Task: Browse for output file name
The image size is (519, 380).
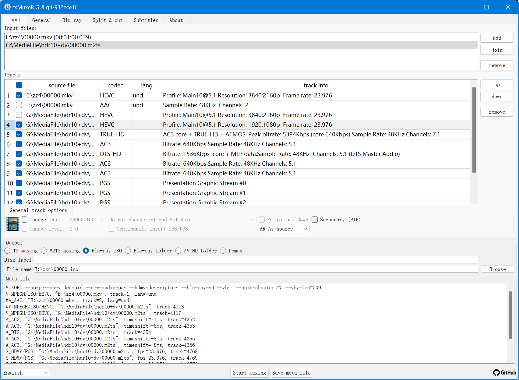Action: point(498,269)
